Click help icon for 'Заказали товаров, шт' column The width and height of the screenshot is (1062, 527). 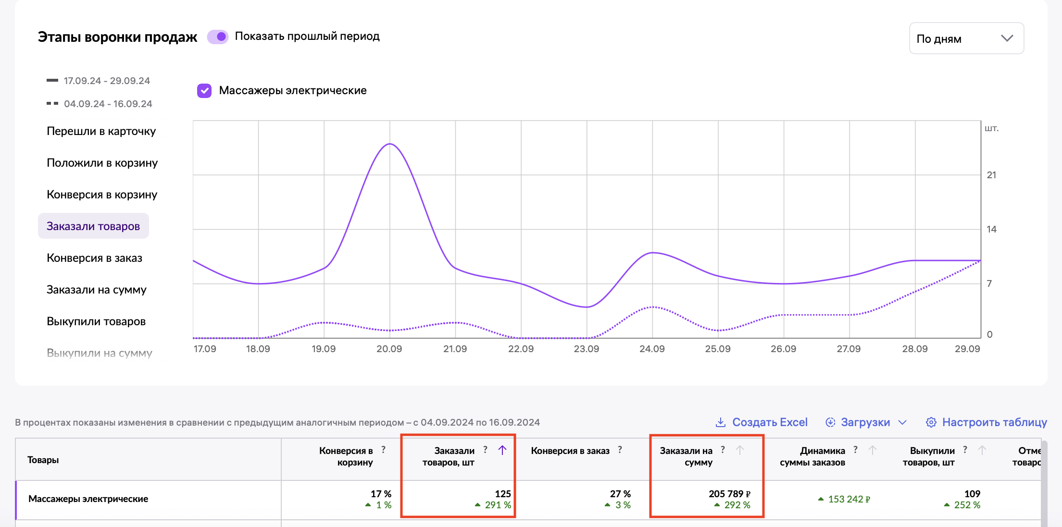click(x=485, y=450)
